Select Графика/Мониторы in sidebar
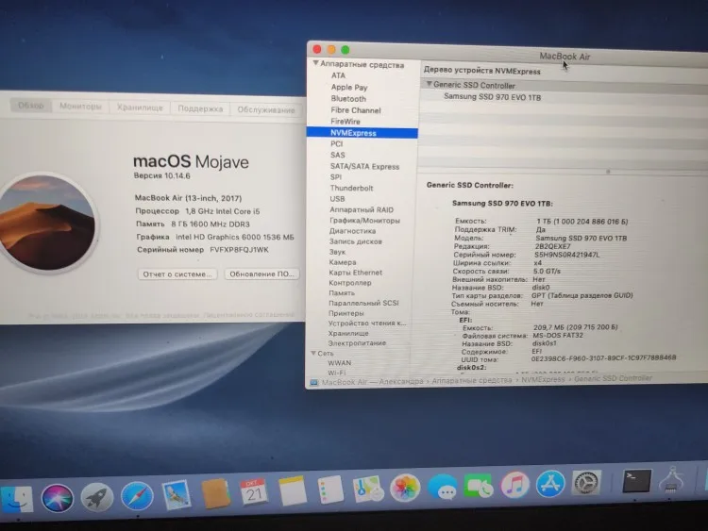The image size is (708, 531). (364, 220)
